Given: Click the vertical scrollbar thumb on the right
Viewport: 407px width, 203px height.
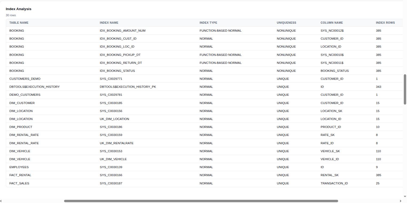Looking at the screenshot, I should pos(405,89).
